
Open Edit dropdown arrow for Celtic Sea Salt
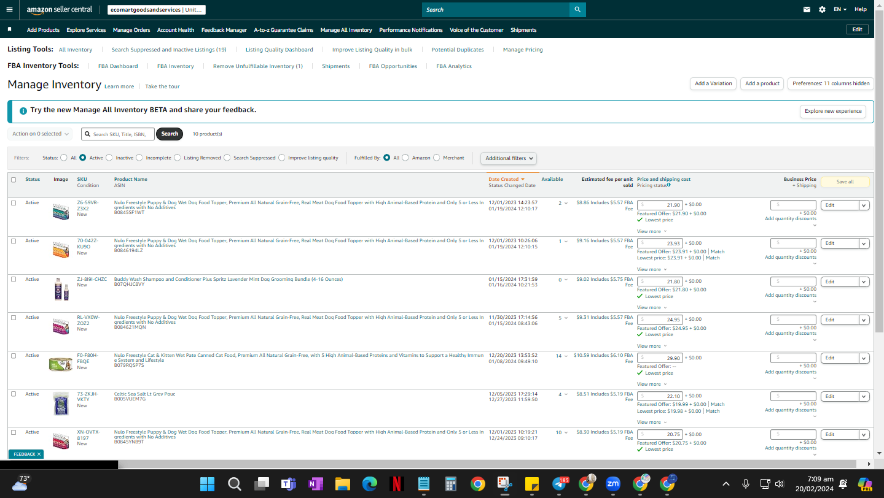(864, 396)
